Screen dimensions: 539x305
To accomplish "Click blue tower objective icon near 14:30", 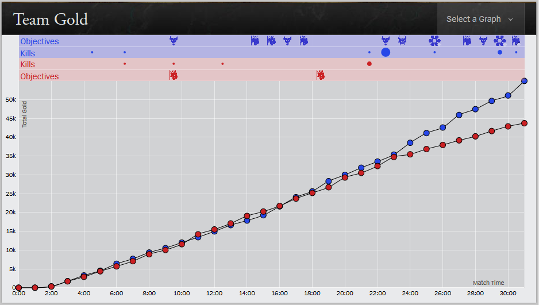I will 255,41.
